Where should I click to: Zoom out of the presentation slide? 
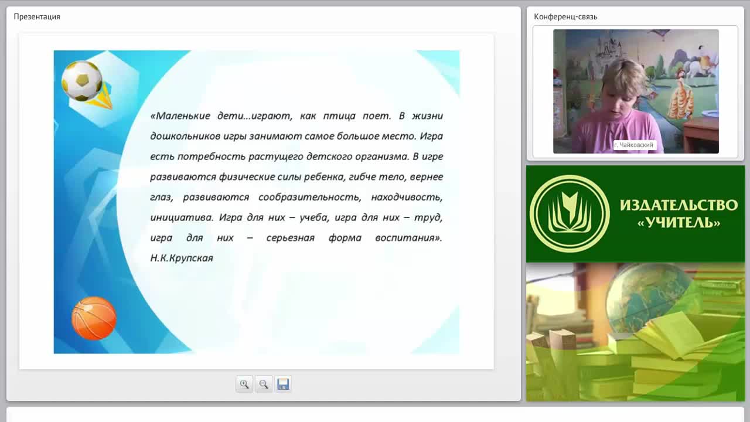tap(264, 384)
